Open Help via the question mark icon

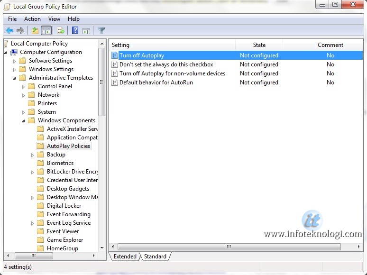pyautogui.click(x=75, y=31)
